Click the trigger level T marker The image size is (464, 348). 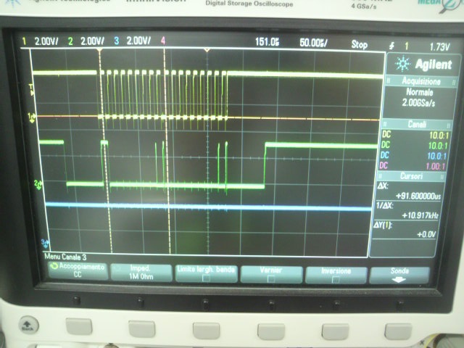point(31,90)
